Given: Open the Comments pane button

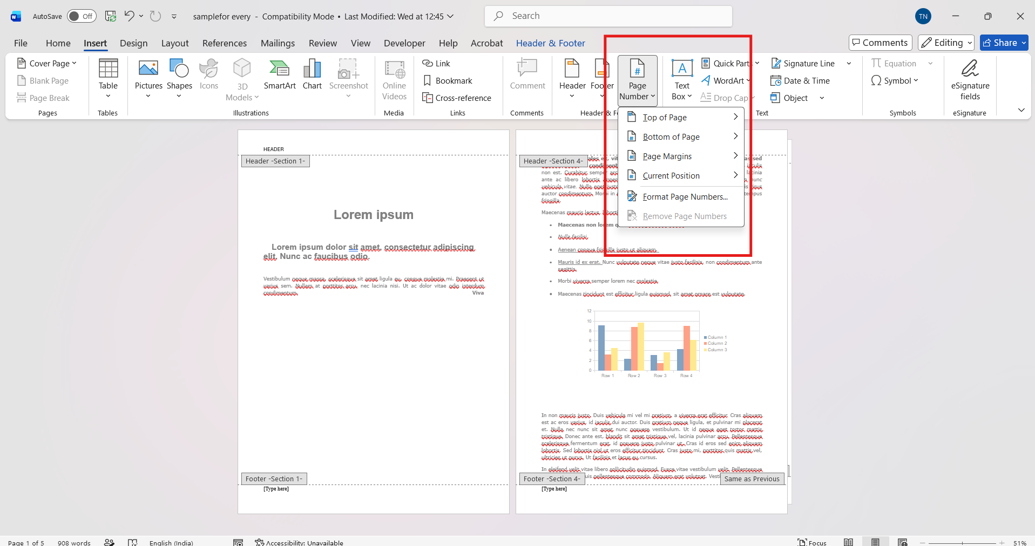Looking at the screenshot, I should pyautogui.click(x=880, y=43).
